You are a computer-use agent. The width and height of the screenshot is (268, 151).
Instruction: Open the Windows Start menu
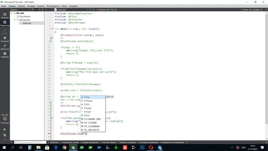pos(4,147)
